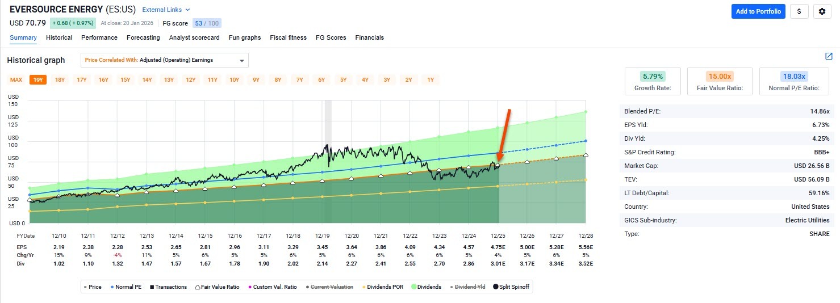The height and width of the screenshot is (303, 840).
Task: Open the settings gear icon
Action: (822, 11)
